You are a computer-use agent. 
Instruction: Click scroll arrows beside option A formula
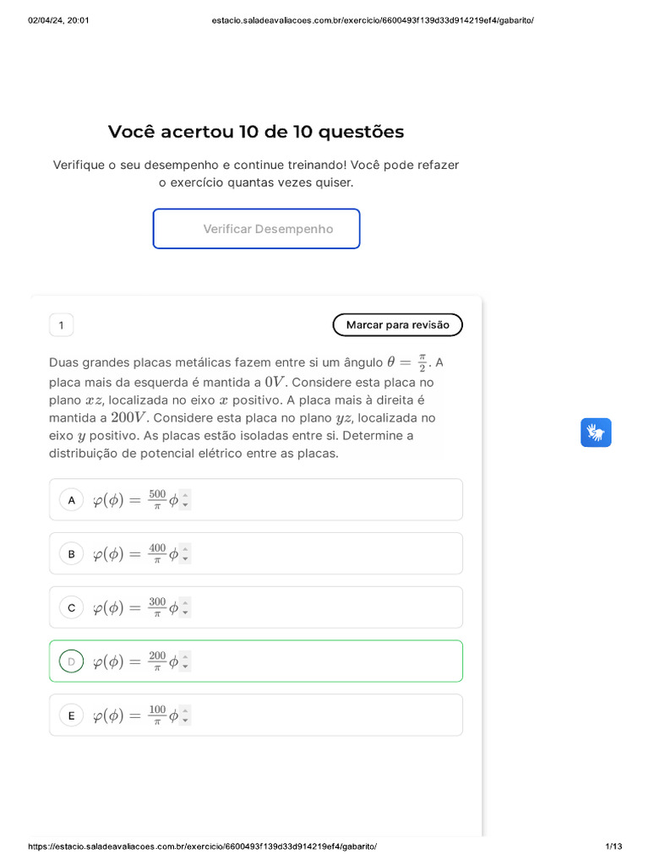click(186, 500)
